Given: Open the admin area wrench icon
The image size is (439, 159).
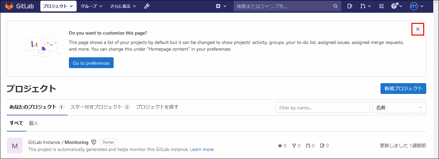Looking at the screenshot, I should (147, 6).
